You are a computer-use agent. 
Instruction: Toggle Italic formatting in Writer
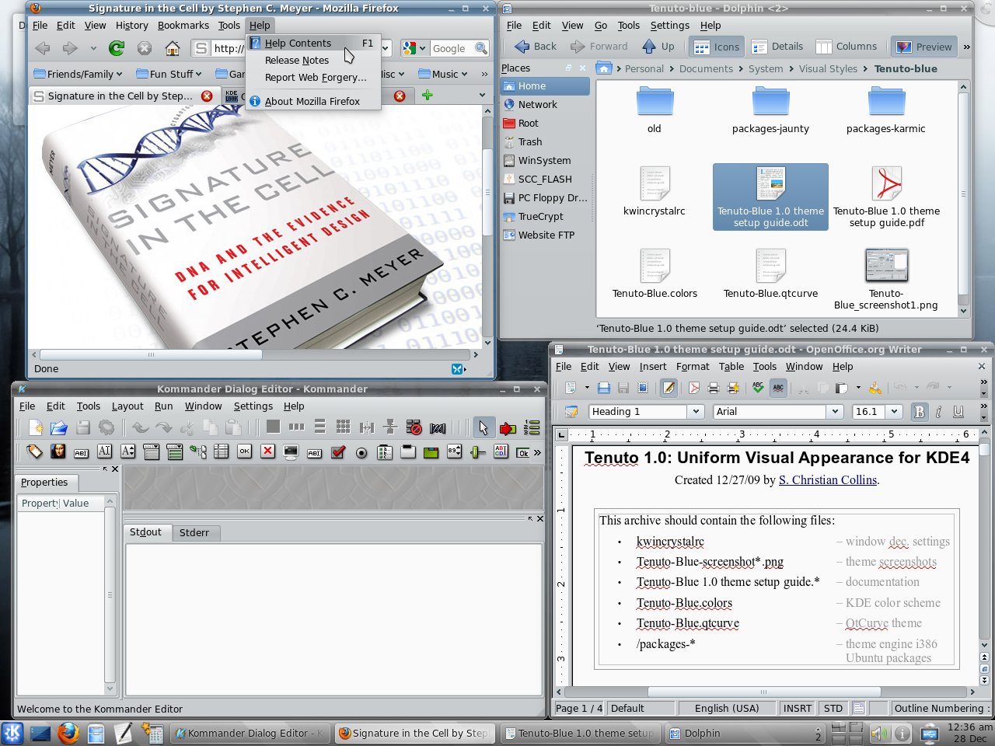tap(939, 412)
